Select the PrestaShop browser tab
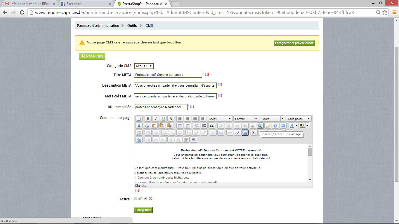 [143, 4]
